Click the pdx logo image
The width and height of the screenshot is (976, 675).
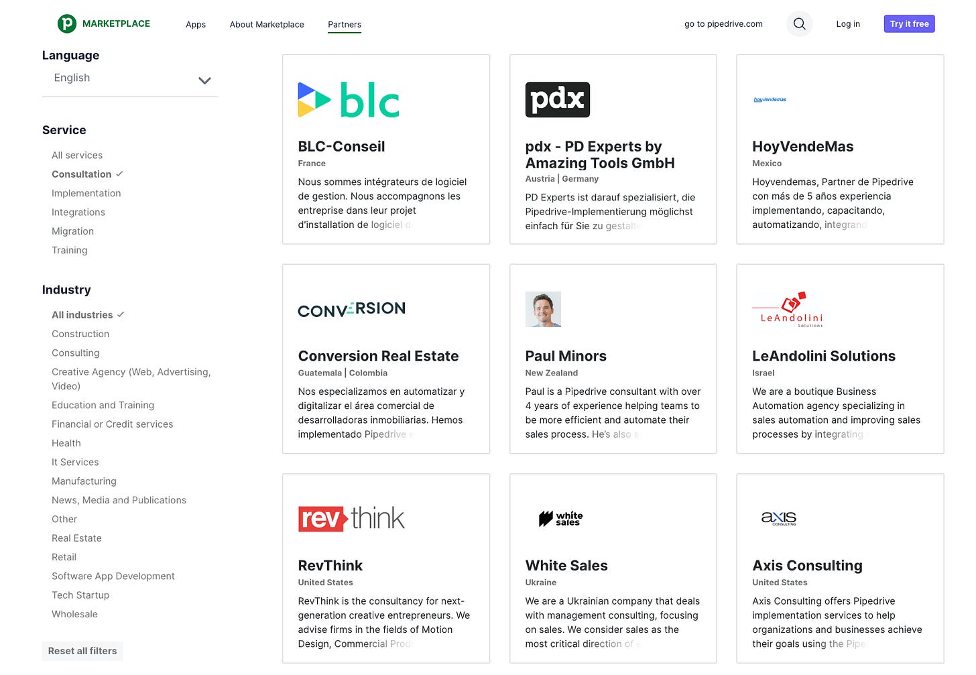(558, 99)
